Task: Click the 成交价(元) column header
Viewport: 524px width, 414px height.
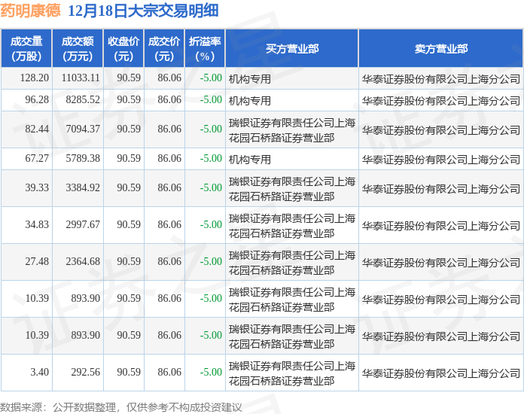Action: 164,49
